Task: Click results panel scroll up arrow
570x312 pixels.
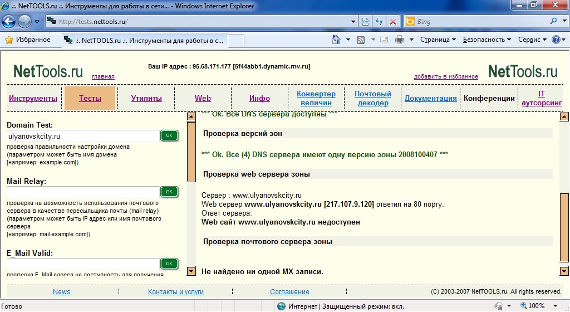Action: click(564, 117)
